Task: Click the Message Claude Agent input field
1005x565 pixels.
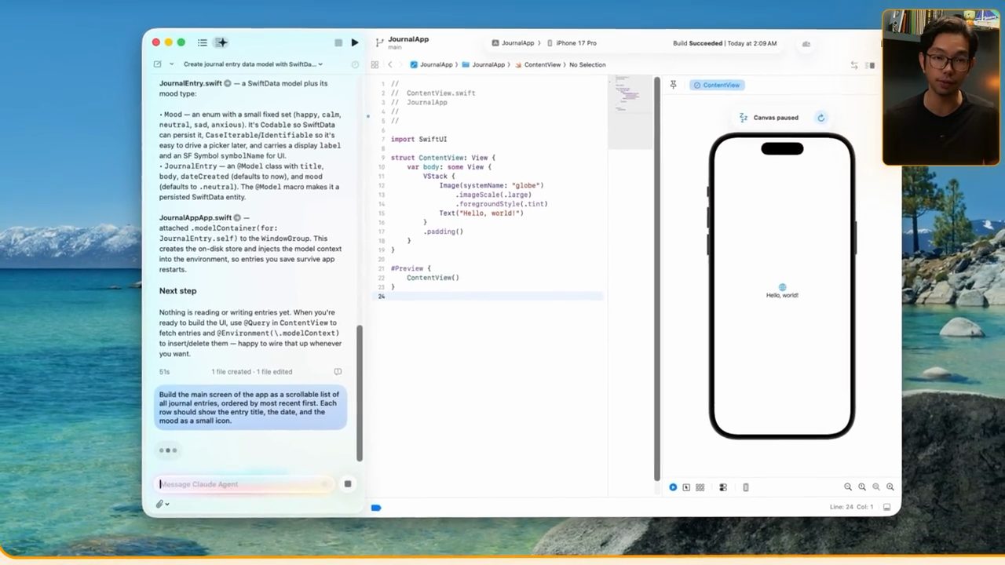Action: click(x=245, y=484)
